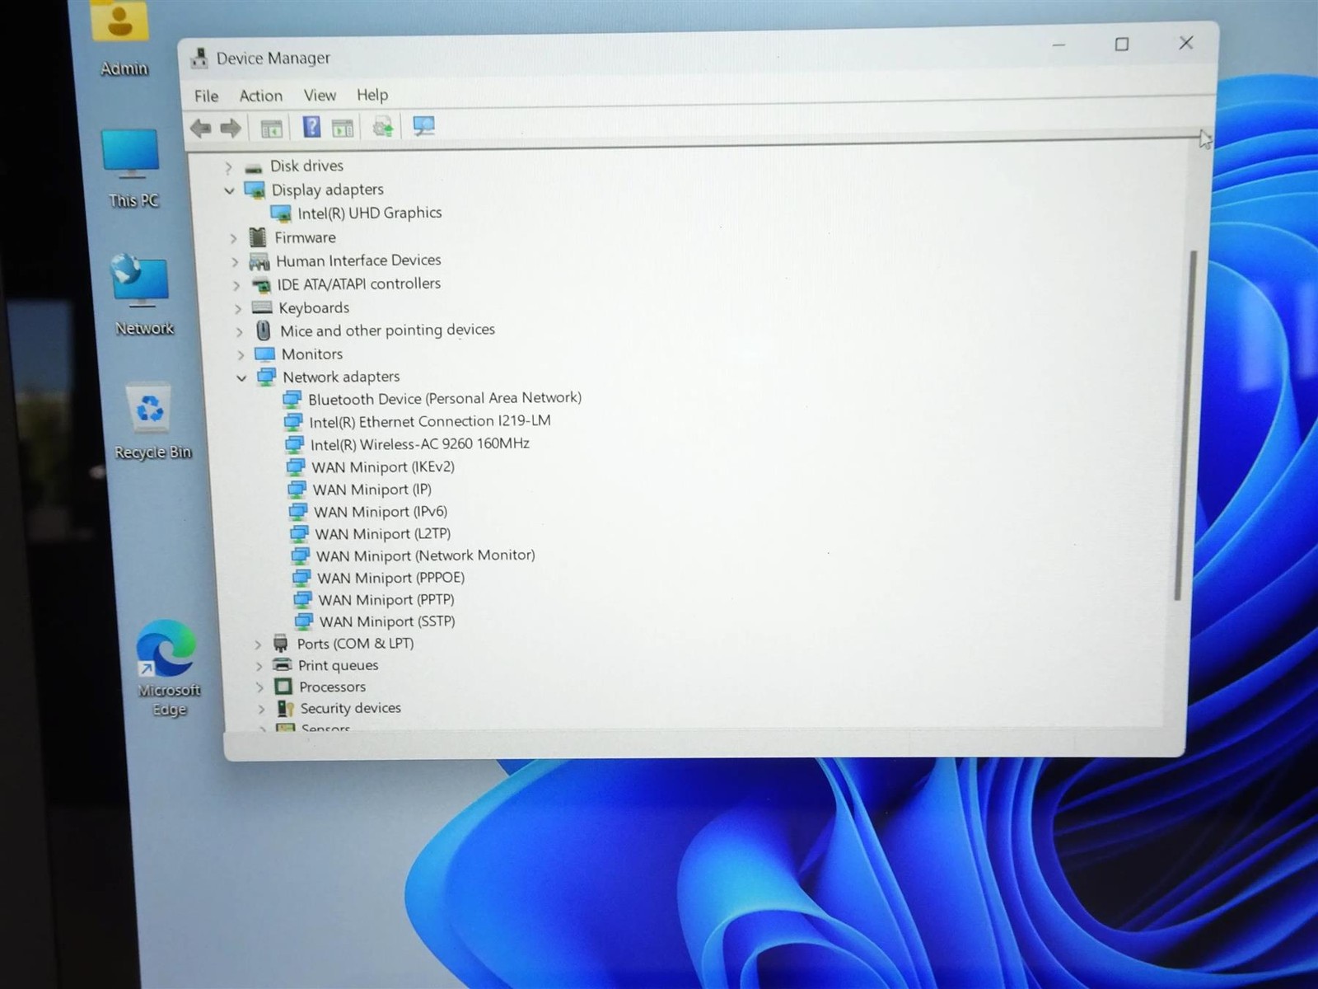Expand the Keyboards category
Screen dimensions: 1318x989
click(238, 308)
